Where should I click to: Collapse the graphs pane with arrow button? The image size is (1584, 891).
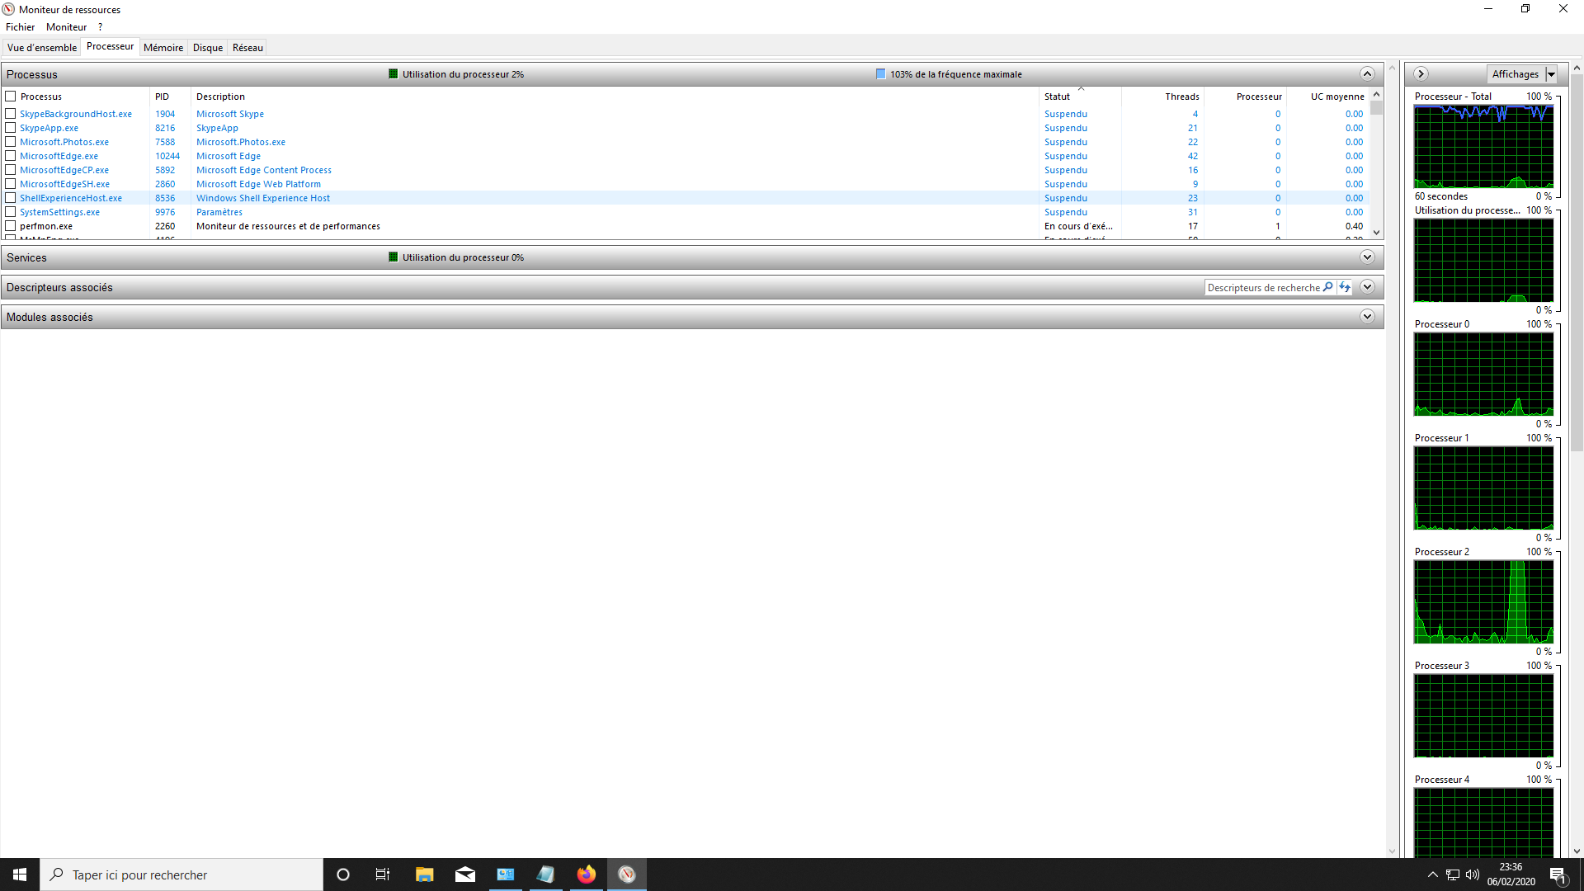tap(1421, 74)
